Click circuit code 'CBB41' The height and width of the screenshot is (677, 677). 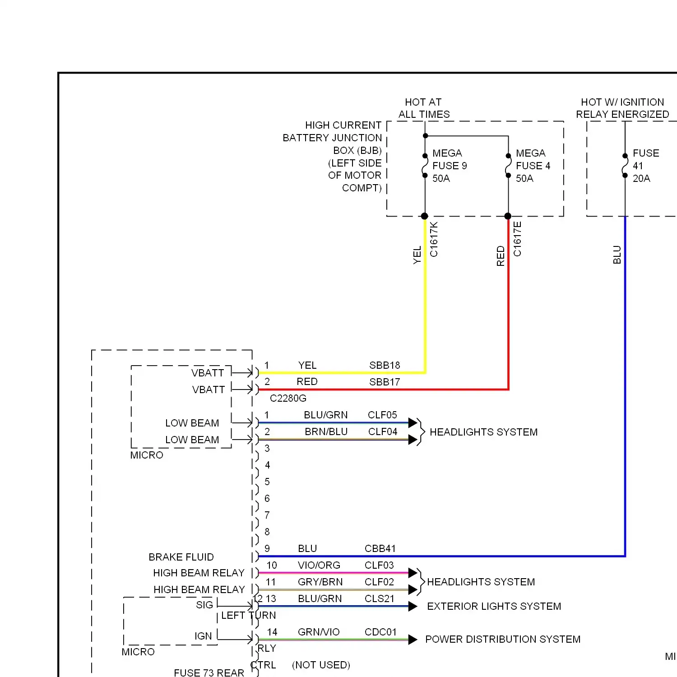pos(380,548)
